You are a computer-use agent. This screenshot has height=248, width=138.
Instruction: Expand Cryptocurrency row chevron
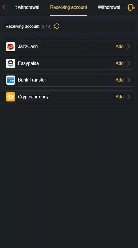coord(129,97)
